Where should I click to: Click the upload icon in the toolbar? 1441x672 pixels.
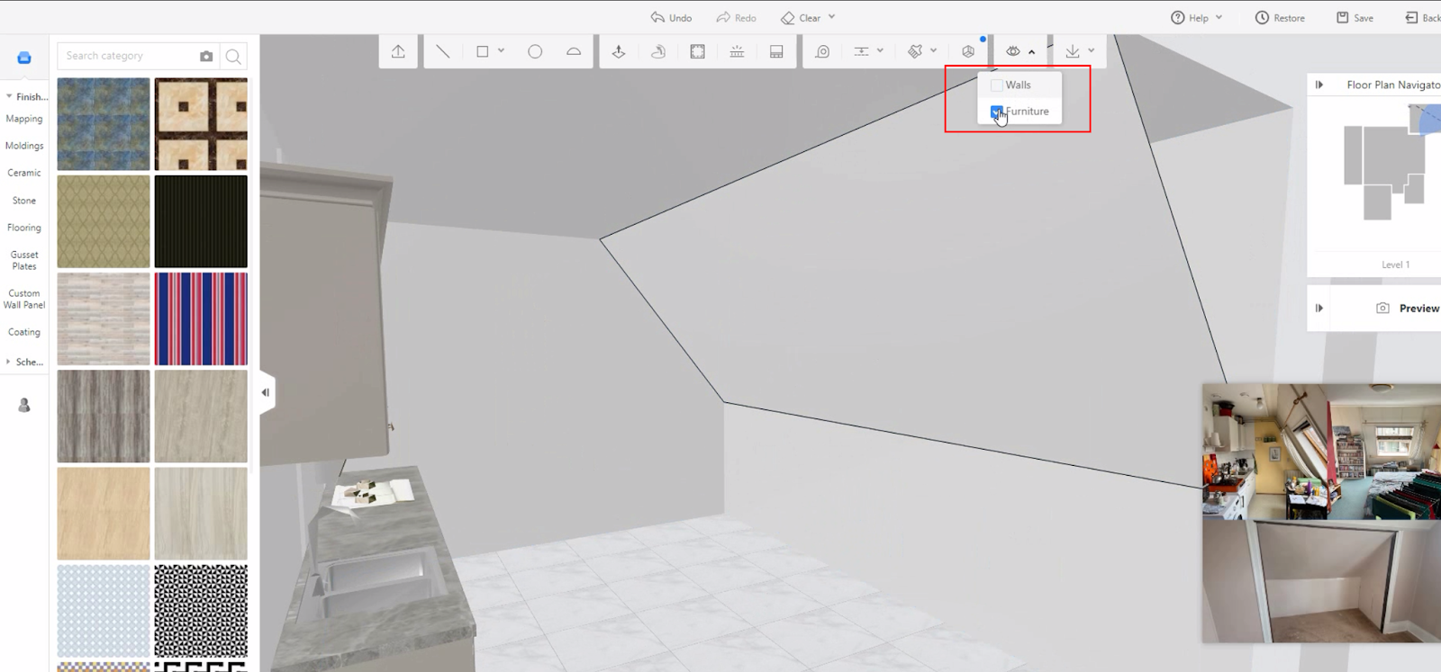(398, 52)
